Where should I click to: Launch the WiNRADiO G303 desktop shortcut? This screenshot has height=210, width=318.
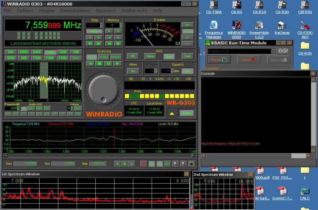(236, 30)
